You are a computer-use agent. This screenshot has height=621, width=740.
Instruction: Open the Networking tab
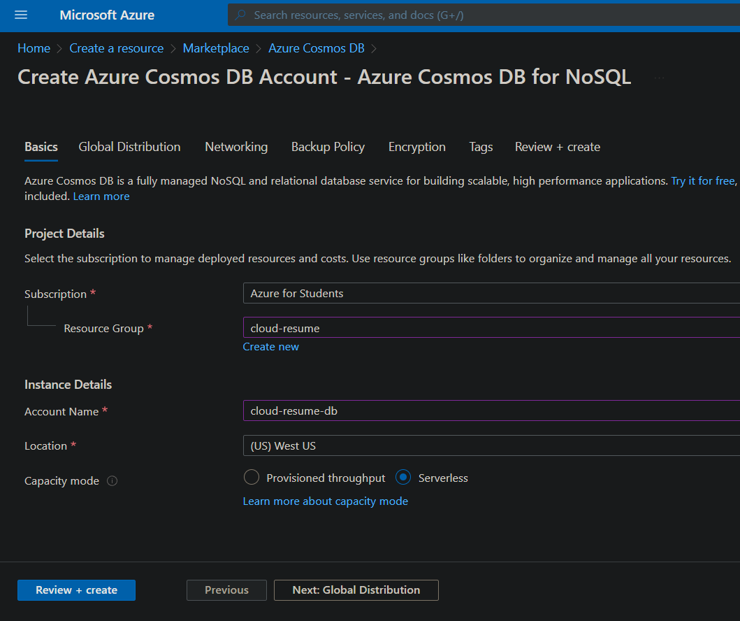pyautogui.click(x=236, y=147)
